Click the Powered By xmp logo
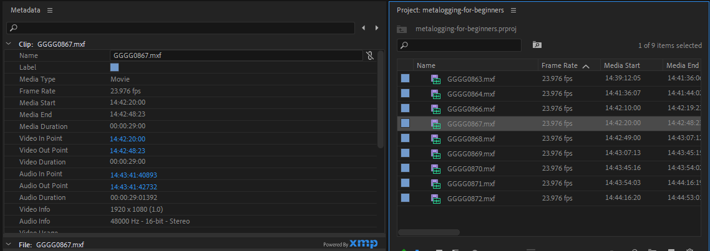Viewport: 710px width, 251px height. pos(350,244)
